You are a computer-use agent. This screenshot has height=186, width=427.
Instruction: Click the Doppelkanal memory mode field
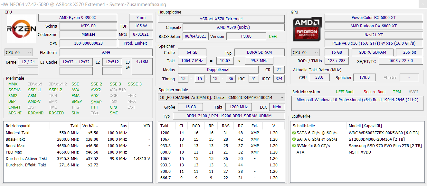[218, 70]
